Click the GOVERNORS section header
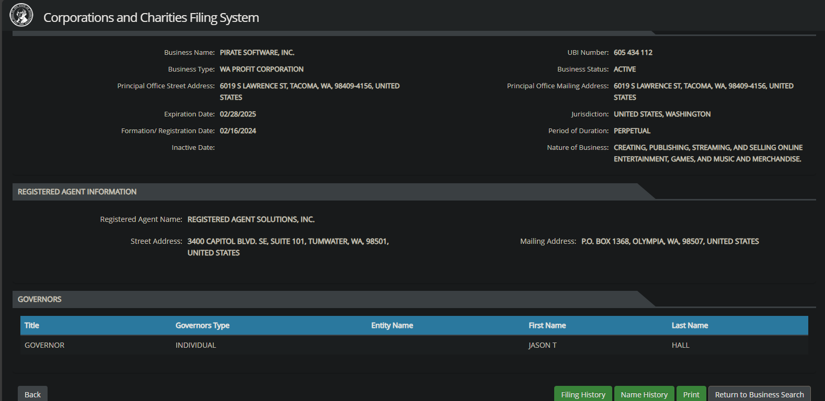Screen dimensions: 825x401 (40, 299)
